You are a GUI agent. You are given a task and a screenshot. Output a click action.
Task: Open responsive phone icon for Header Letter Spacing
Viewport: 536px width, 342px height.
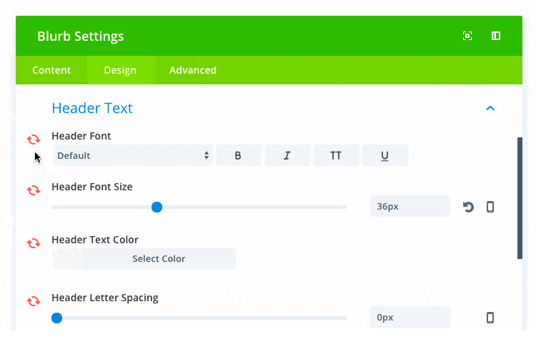point(490,318)
